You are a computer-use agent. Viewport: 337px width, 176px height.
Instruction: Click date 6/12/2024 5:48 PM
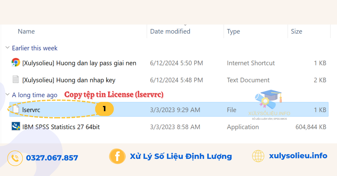point(176,80)
